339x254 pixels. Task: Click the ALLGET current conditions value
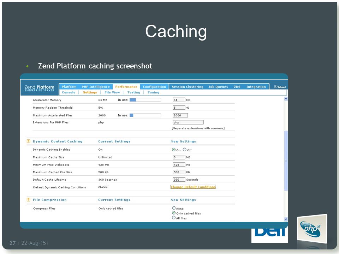click(x=103, y=187)
